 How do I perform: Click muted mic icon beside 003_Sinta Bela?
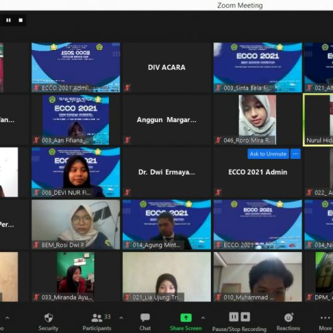[218, 87]
